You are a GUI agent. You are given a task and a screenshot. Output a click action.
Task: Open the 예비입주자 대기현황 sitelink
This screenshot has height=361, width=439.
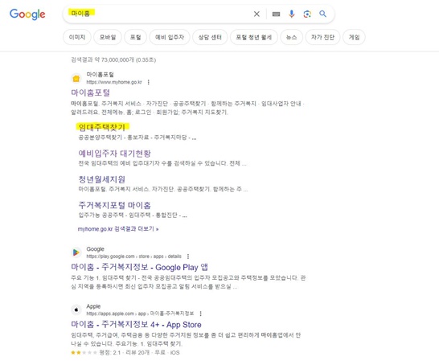(114, 154)
